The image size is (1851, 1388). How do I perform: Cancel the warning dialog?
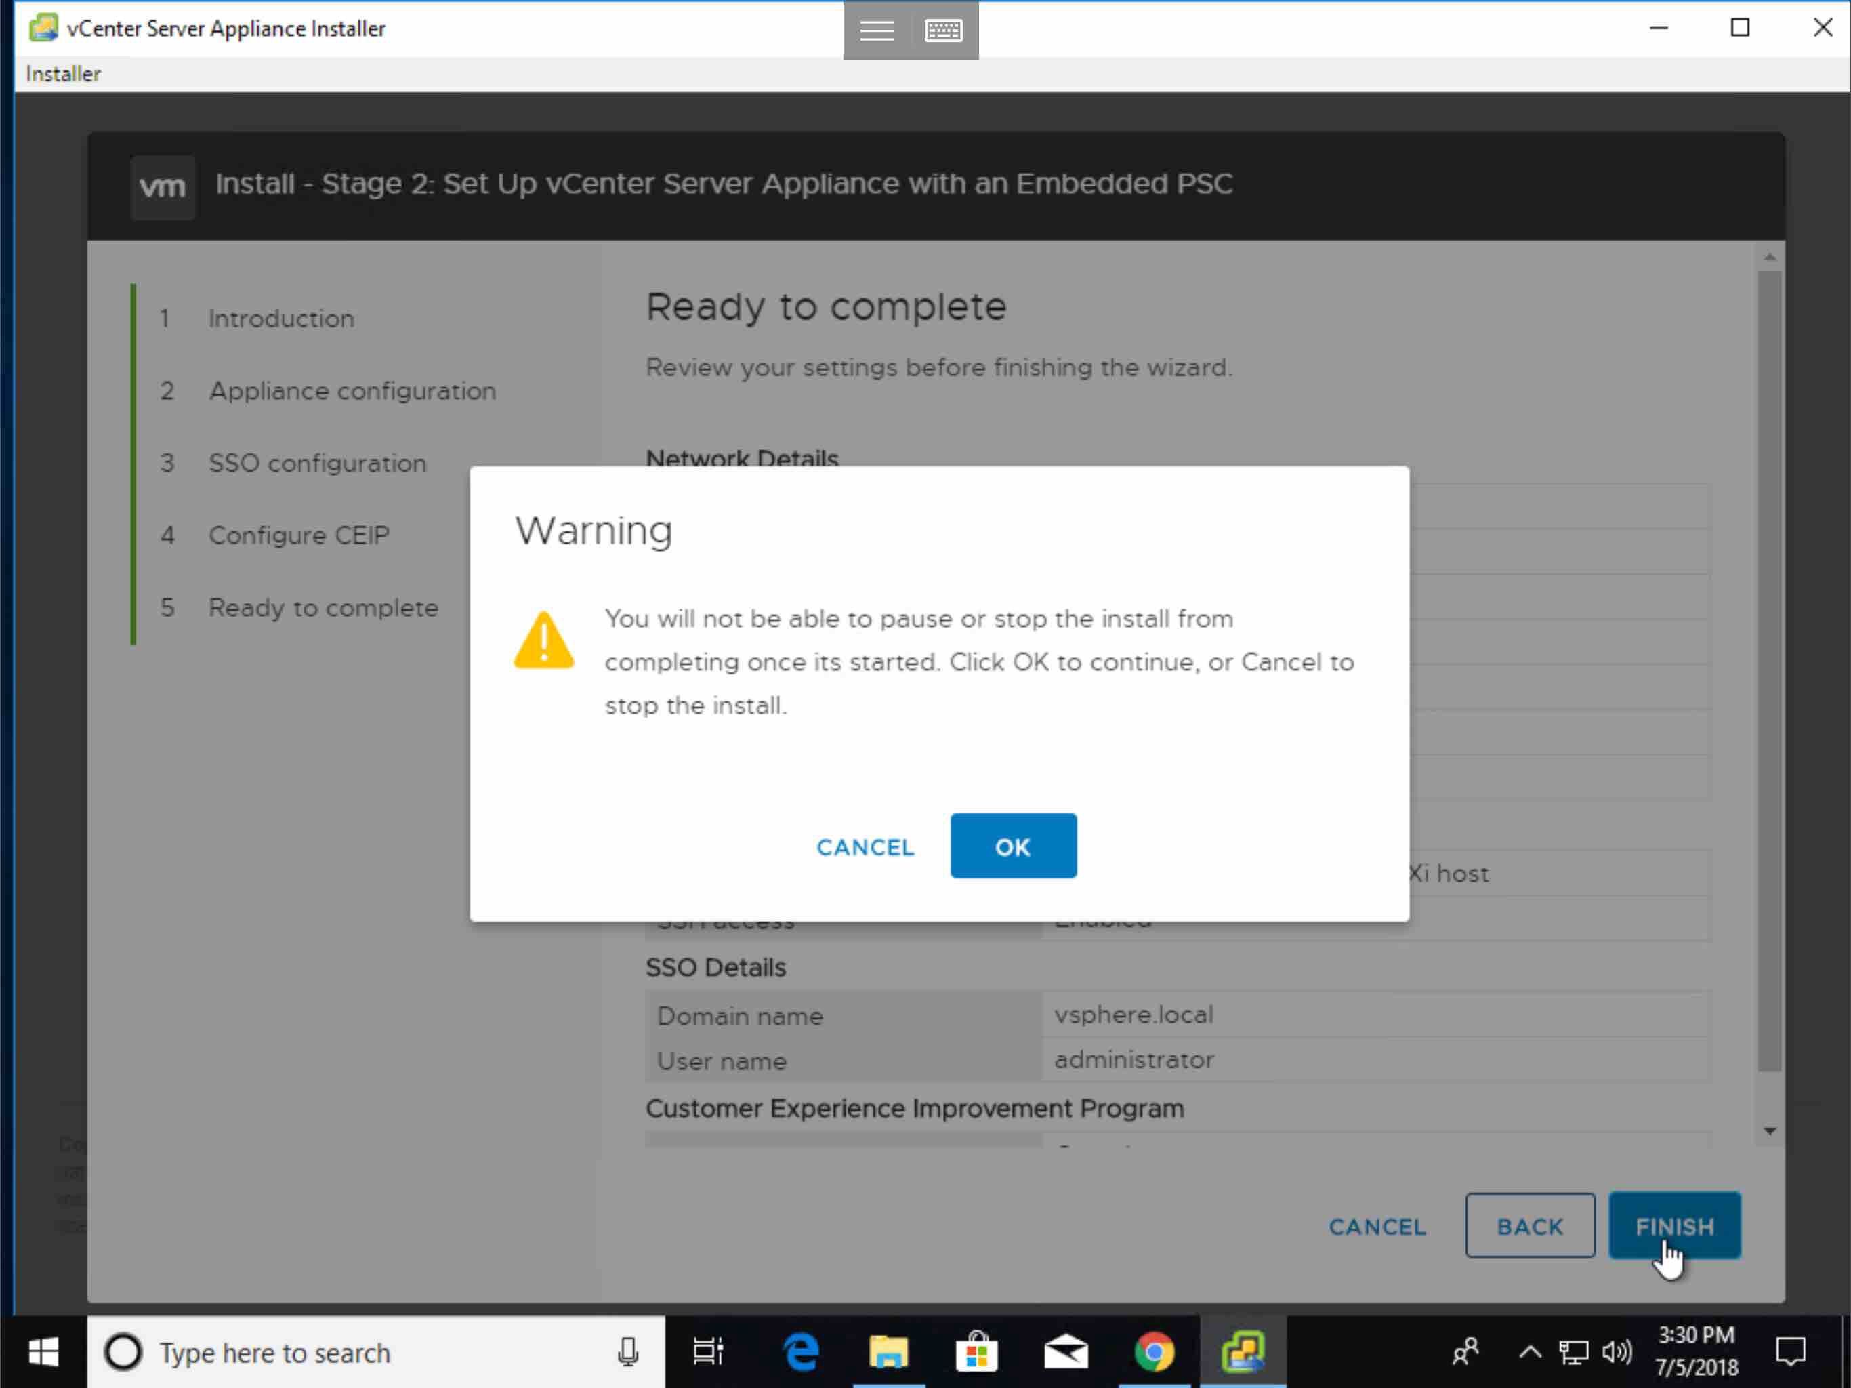click(x=865, y=847)
